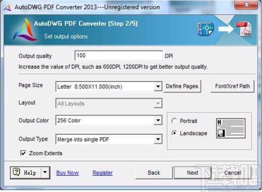Click the 'Increase the value of DPI' hint text
Viewport: 262px width, 192px height.
(x=113, y=67)
